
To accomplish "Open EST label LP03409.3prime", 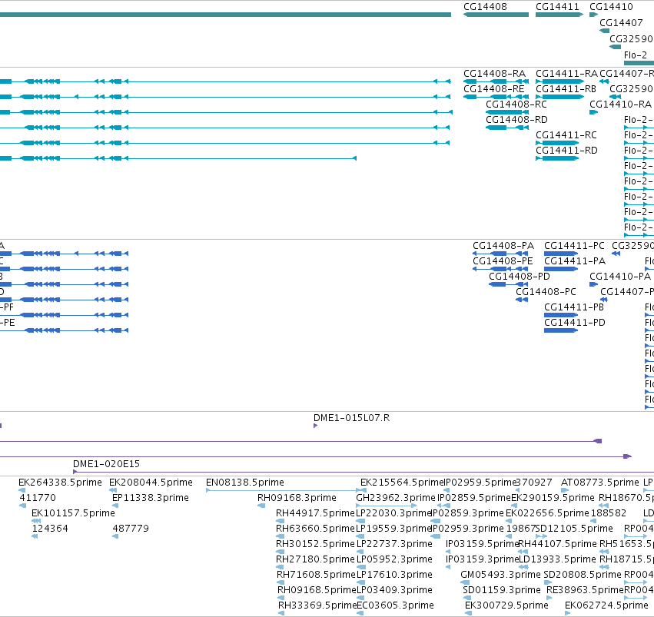I will pyautogui.click(x=394, y=590).
